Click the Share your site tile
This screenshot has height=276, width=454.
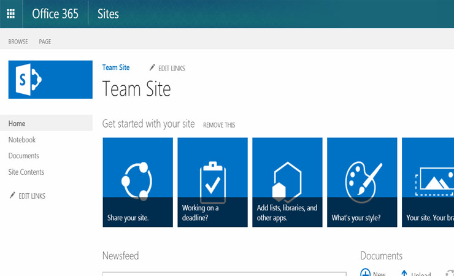[137, 182]
